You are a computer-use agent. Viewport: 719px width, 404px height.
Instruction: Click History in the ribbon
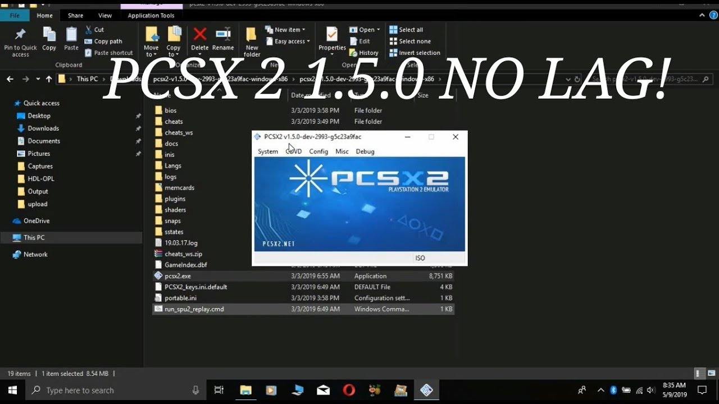(364, 53)
